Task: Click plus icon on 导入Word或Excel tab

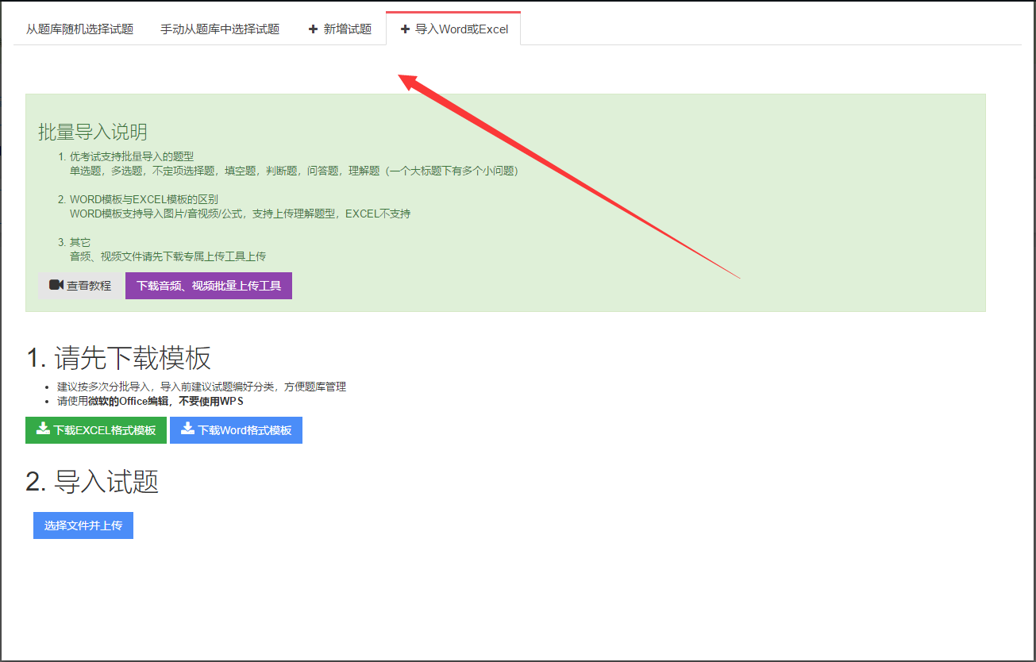Action: [405, 29]
